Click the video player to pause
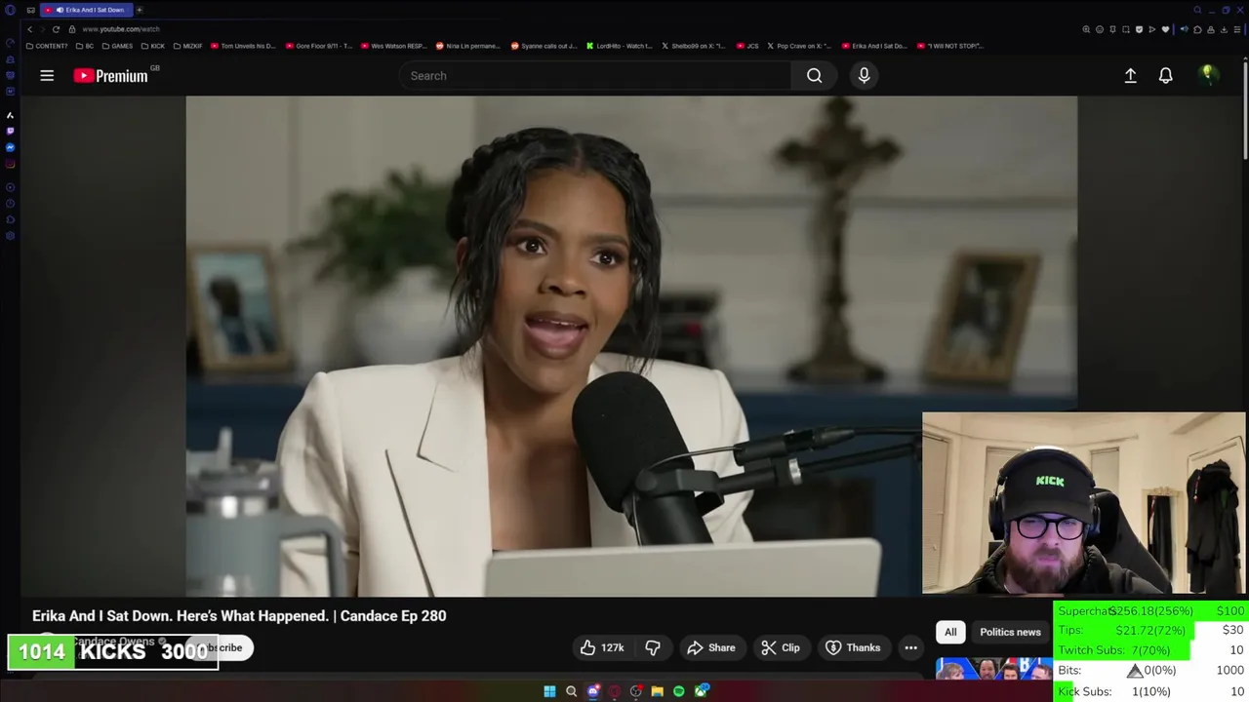1249x702 pixels. 631,346
